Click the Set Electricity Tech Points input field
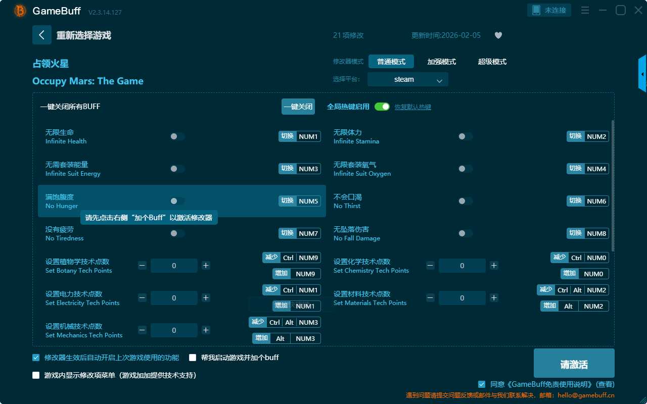 (x=174, y=298)
